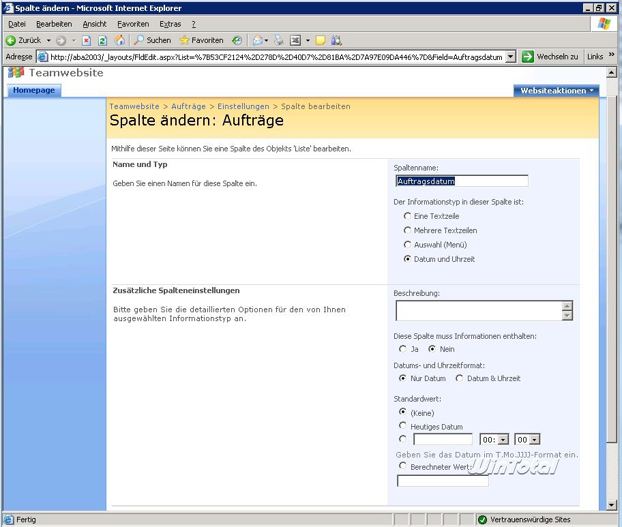The width and height of the screenshot is (622, 527).
Task: Select Nur Datum format option
Action: [402, 378]
